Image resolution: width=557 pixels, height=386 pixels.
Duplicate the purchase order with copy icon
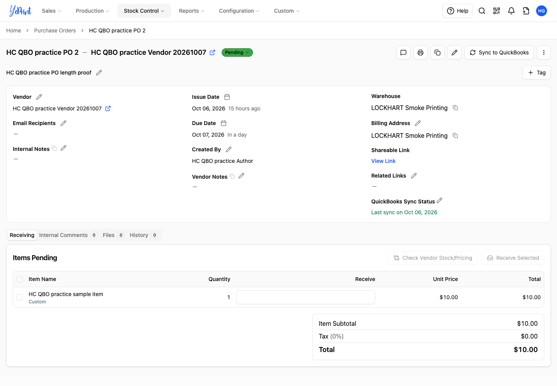point(437,52)
